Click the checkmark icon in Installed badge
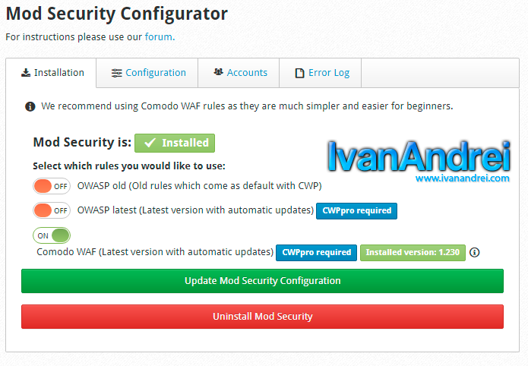 [150, 143]
